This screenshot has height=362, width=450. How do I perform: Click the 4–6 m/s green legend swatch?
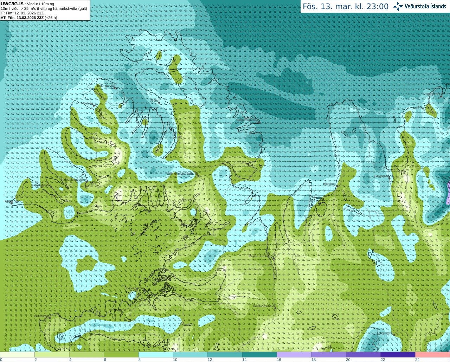coord(86,355)
